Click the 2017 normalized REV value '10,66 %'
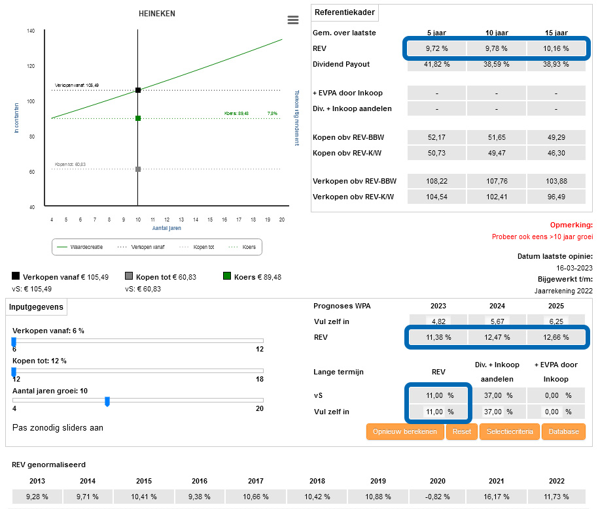This screenshot has width=598, height=509. point(256,497)
